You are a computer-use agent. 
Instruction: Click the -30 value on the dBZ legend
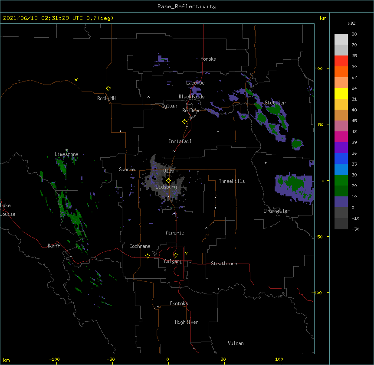point(355,229)
